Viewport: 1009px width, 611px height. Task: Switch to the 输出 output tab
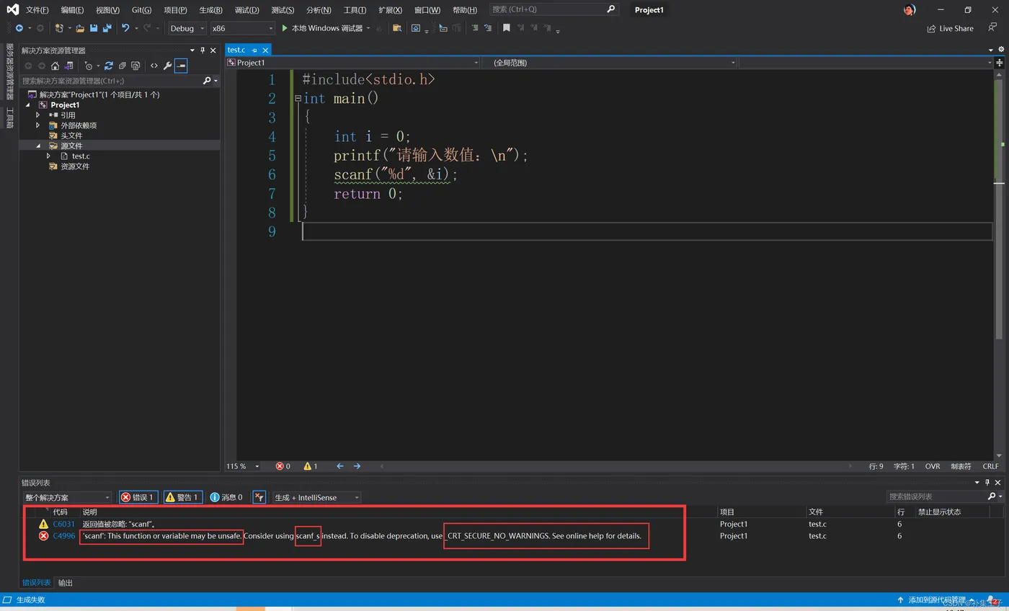pos(66,582)
